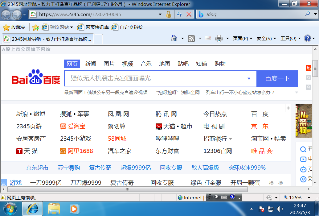Viewport: 319px width, 216px height.
Task: Click the security lock icon in address bar
Action: pyautogui.click(x=169, y=15)
